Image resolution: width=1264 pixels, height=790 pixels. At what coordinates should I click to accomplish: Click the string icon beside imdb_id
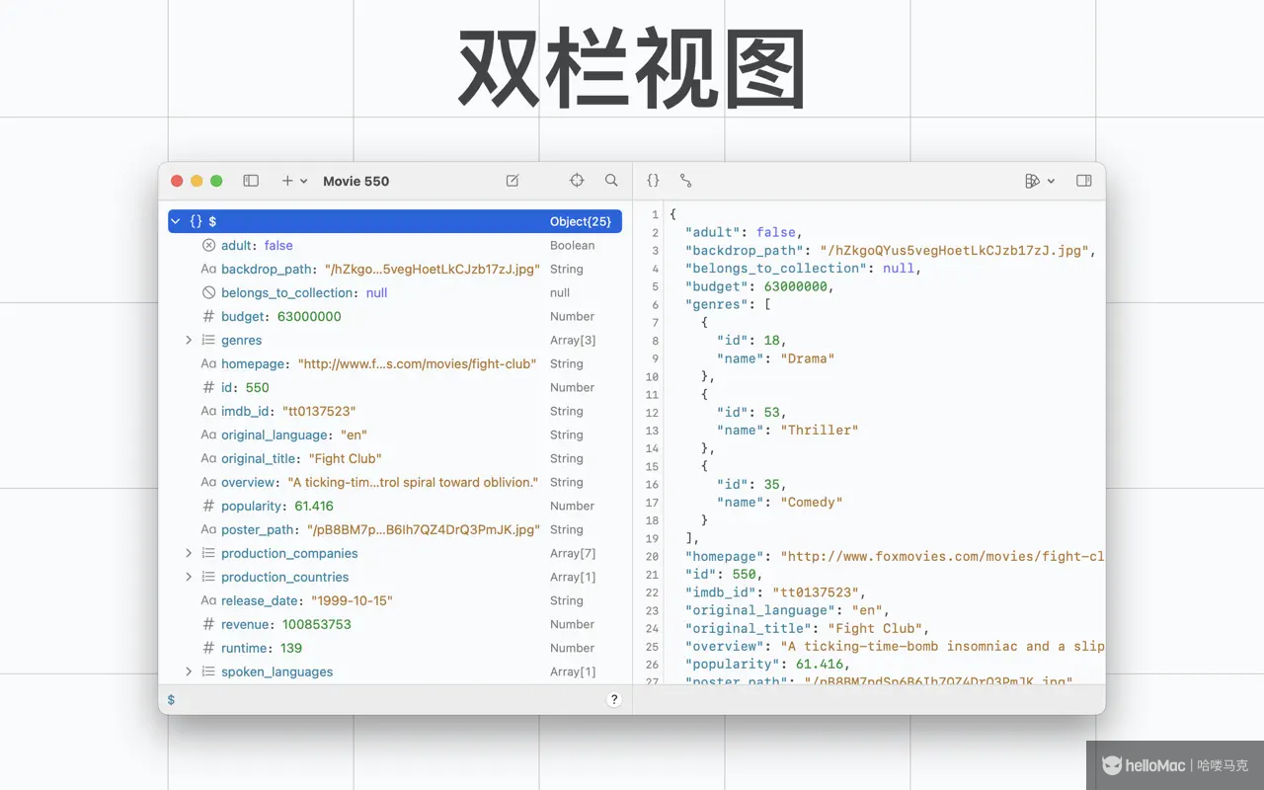(x=208, y=411)
